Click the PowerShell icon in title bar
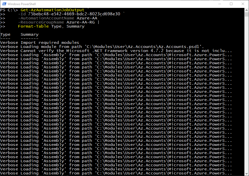This screenshot has height=176, width=249. pos(4,4)
